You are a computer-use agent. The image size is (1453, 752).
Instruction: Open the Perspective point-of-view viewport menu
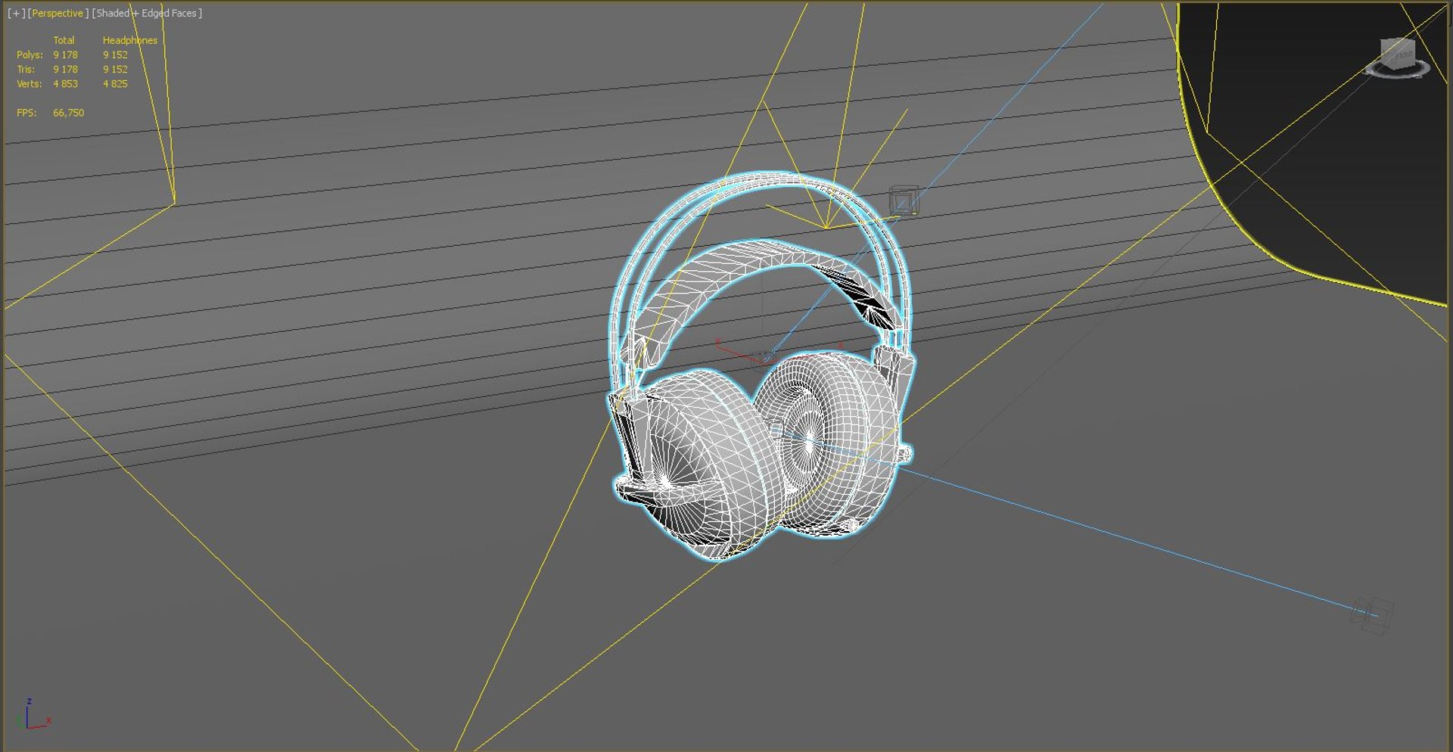point(58,14)
